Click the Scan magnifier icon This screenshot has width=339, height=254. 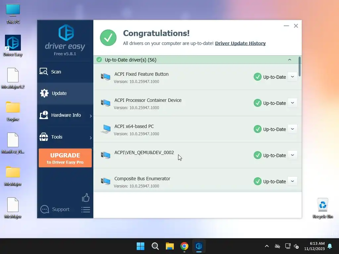[43, 71]
